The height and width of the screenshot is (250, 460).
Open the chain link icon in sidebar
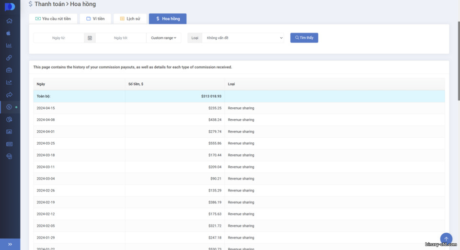(9, 58)
